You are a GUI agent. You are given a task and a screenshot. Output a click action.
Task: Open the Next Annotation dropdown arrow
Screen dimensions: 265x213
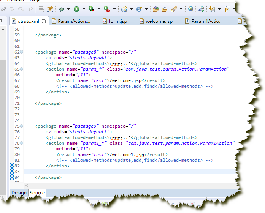click(219, 9)
